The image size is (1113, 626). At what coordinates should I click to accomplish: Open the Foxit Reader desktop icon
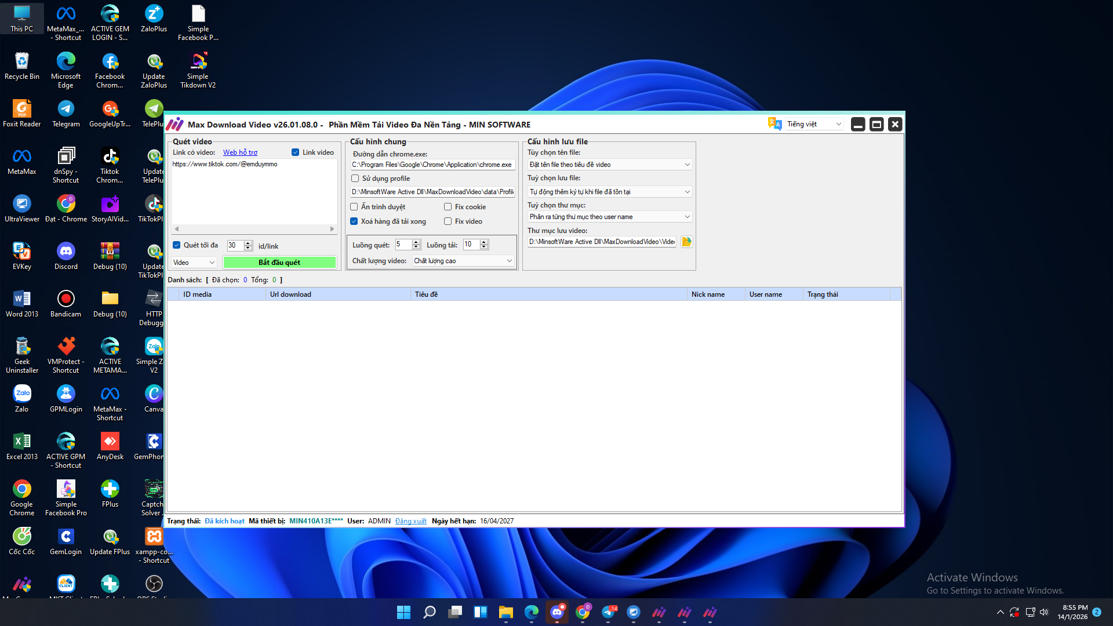click(x=22, y=114)
